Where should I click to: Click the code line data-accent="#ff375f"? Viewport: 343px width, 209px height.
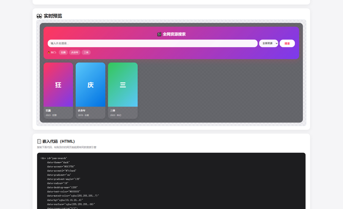click(x=61, y=167)
